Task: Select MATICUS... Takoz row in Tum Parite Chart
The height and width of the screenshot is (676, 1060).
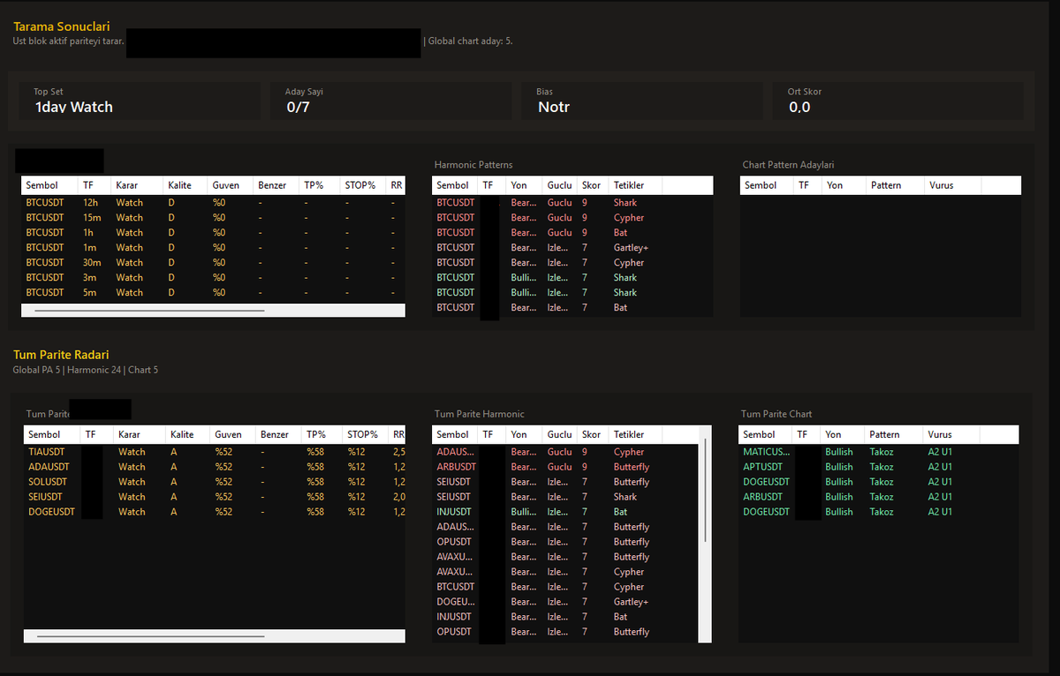Action: tap(879, 451)
